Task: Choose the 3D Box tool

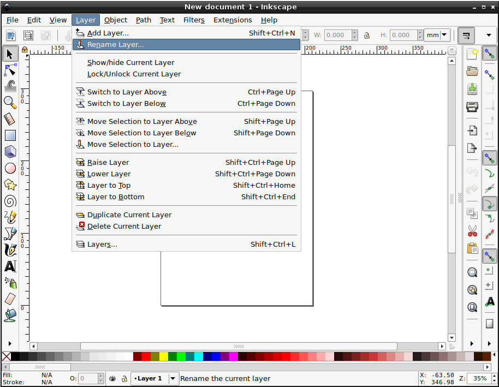Action: click(10, 152)
